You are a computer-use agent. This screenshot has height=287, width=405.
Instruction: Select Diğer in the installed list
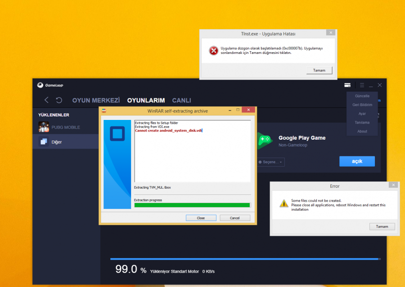tap(66, 141)
